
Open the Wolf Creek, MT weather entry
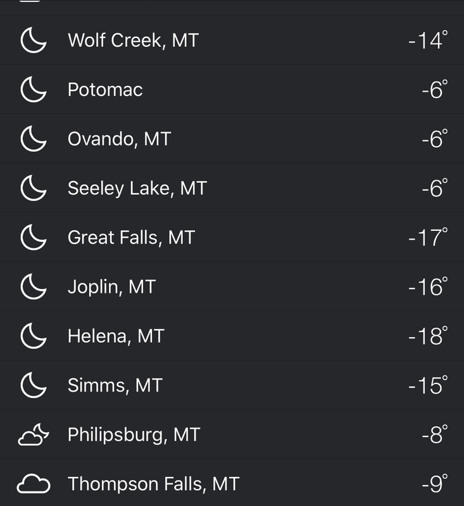point(232,40)
